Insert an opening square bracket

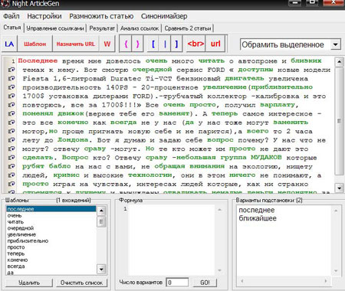click(153, 44)
